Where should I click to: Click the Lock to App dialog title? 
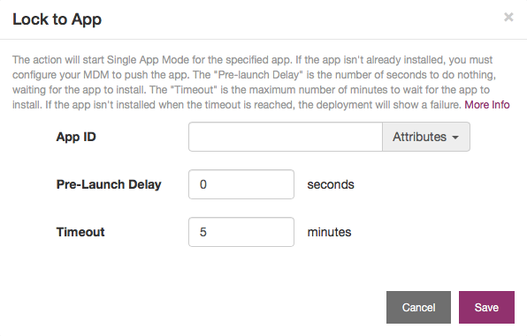point(57,19)
